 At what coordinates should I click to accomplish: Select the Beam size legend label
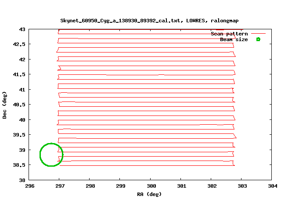(234, 39)
